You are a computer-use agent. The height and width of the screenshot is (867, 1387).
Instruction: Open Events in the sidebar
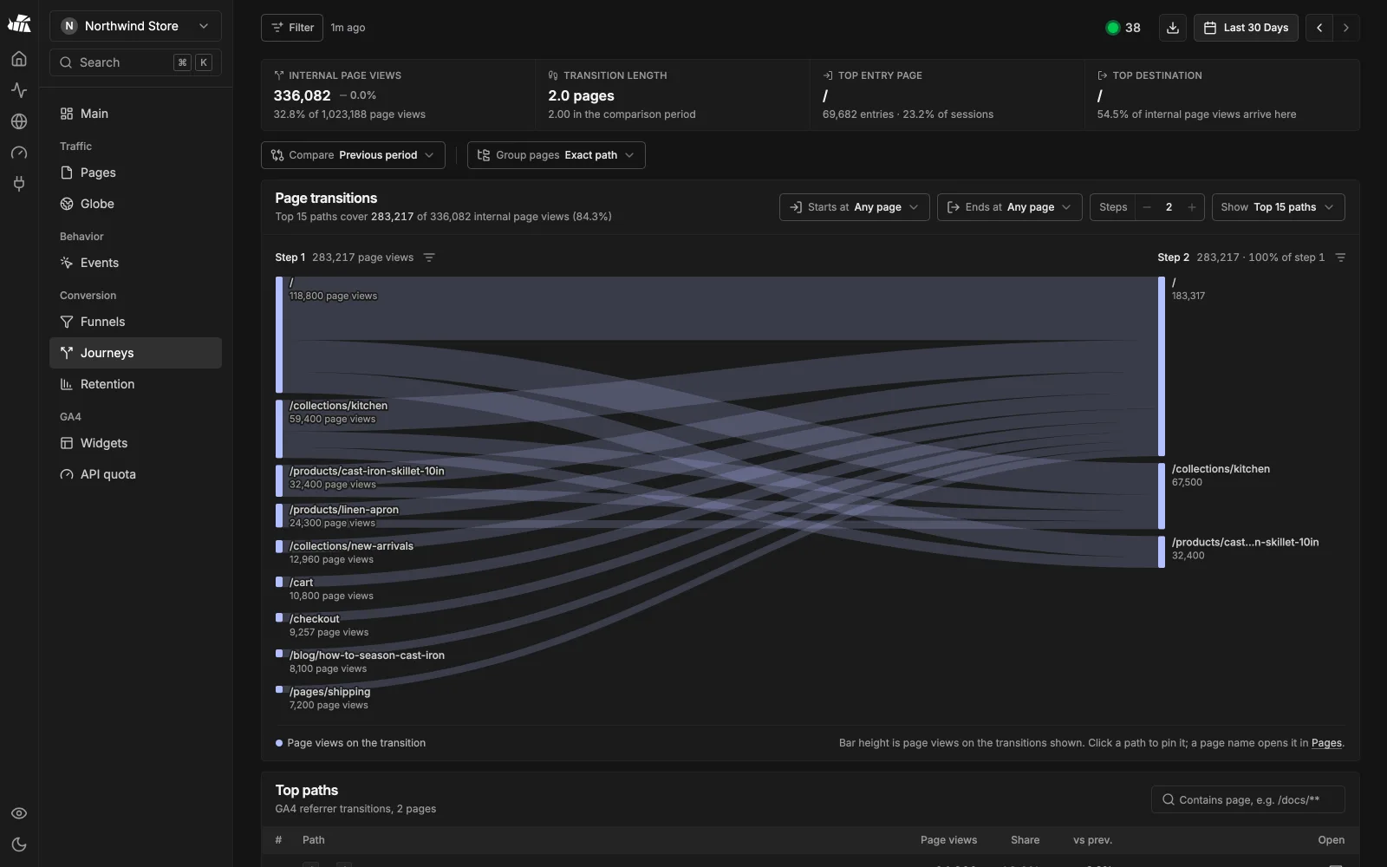135,263
